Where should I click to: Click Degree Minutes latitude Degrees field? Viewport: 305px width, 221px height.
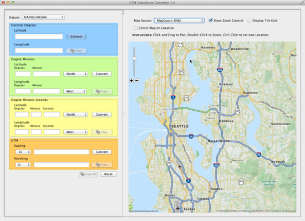pos(23,74)
